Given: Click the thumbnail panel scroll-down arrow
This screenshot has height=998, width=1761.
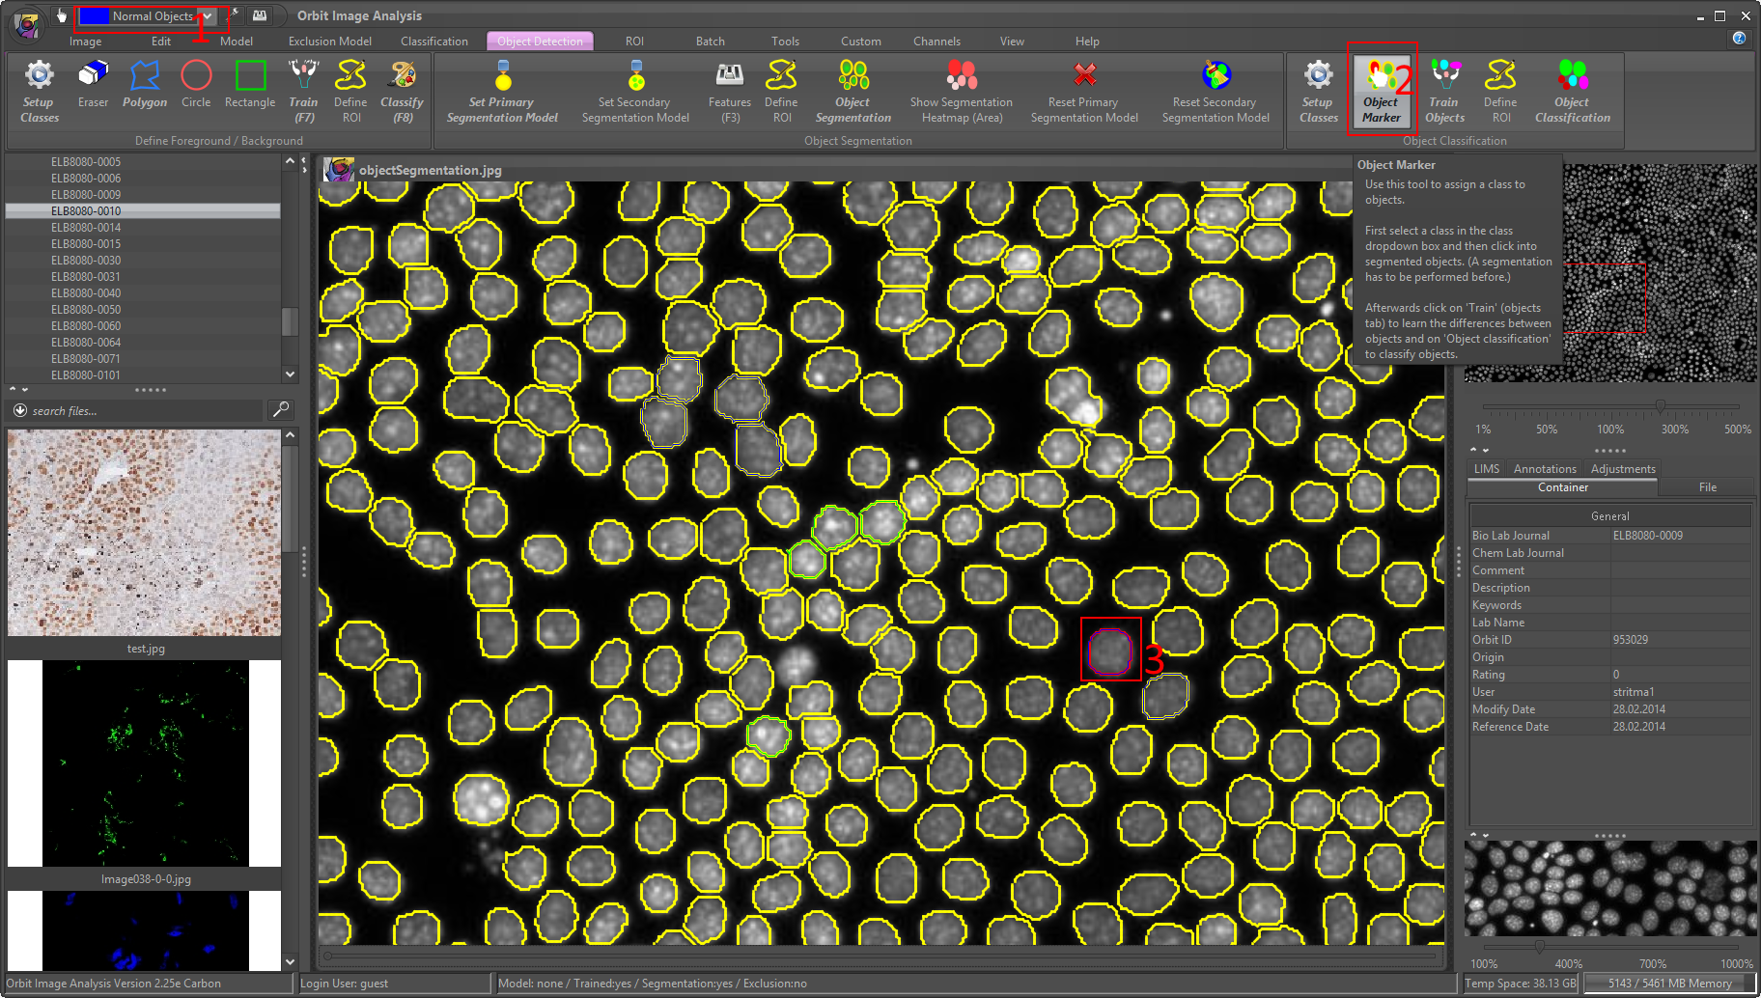Looking at the screenshot, I should (x=290, y=961).
